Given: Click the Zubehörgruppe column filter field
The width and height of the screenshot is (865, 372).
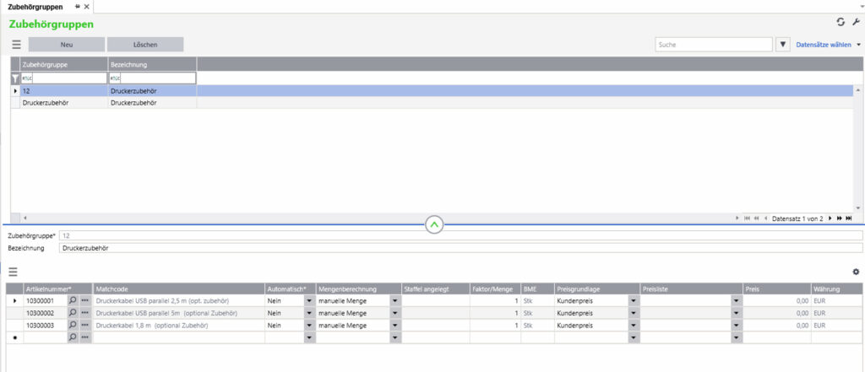Looking at the screenshot, I should [x=64, y=78].
